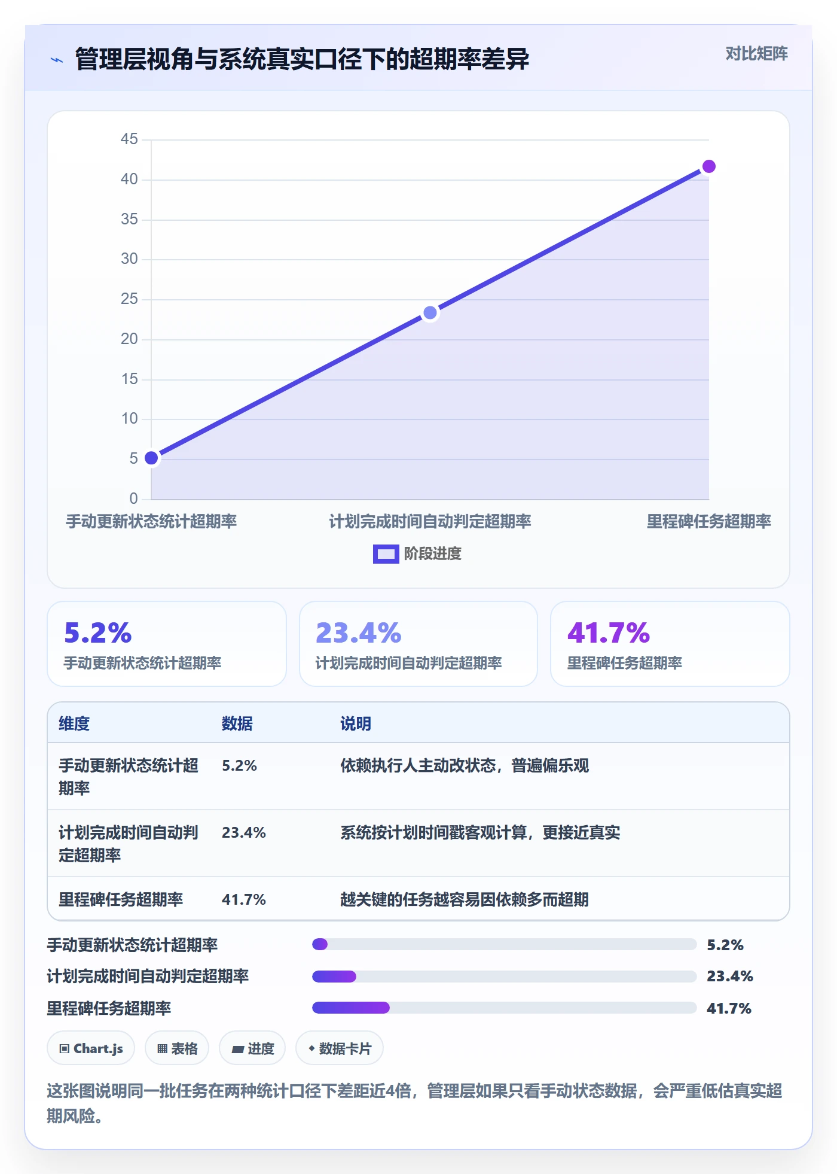Image resolution: width=837 pixels, height=1174 pixels.
Task: Click the 说明 column header
Action: 356,723
